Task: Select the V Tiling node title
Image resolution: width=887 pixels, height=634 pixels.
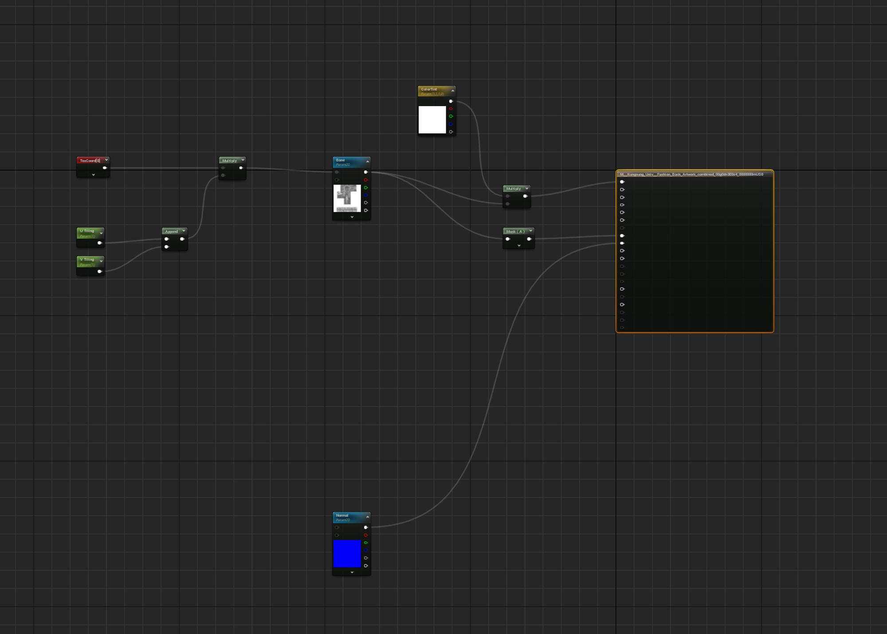Action: 87,259
